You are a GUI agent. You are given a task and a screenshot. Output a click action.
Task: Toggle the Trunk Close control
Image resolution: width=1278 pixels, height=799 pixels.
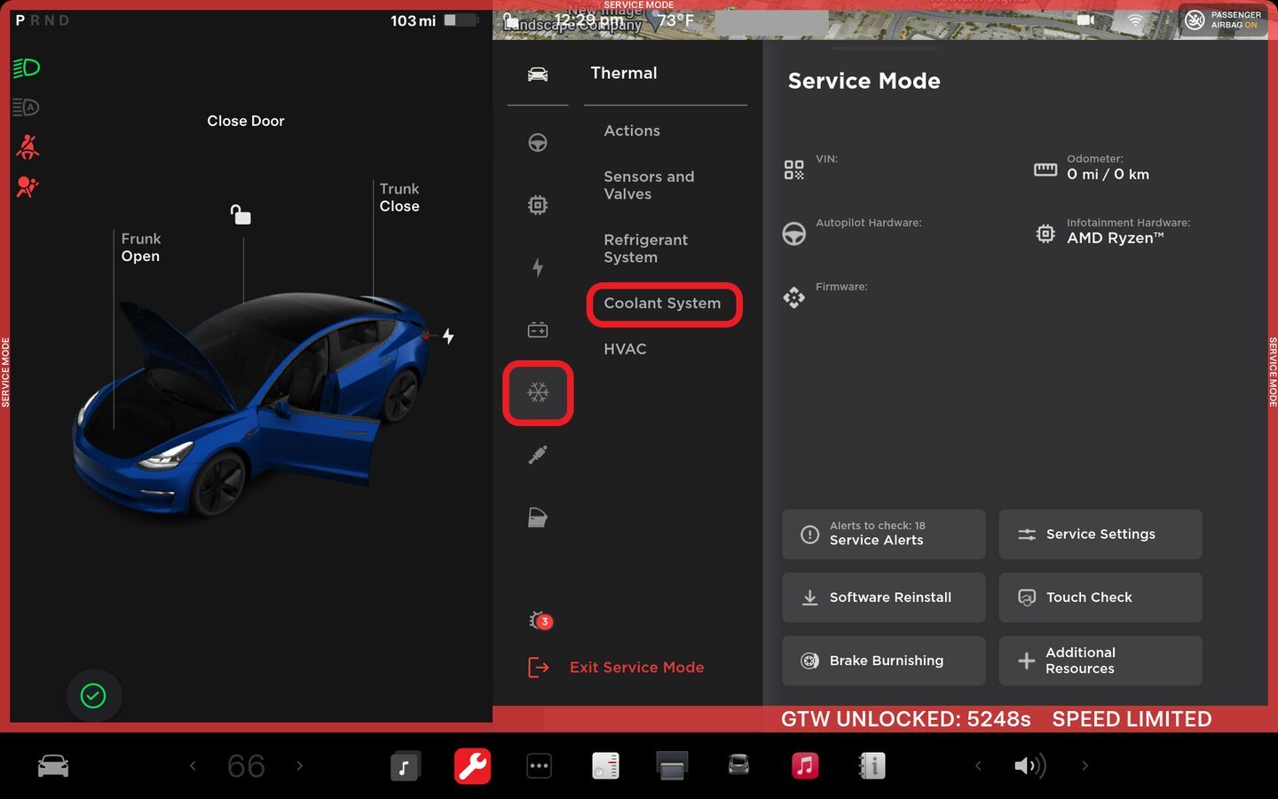point(399,197)
